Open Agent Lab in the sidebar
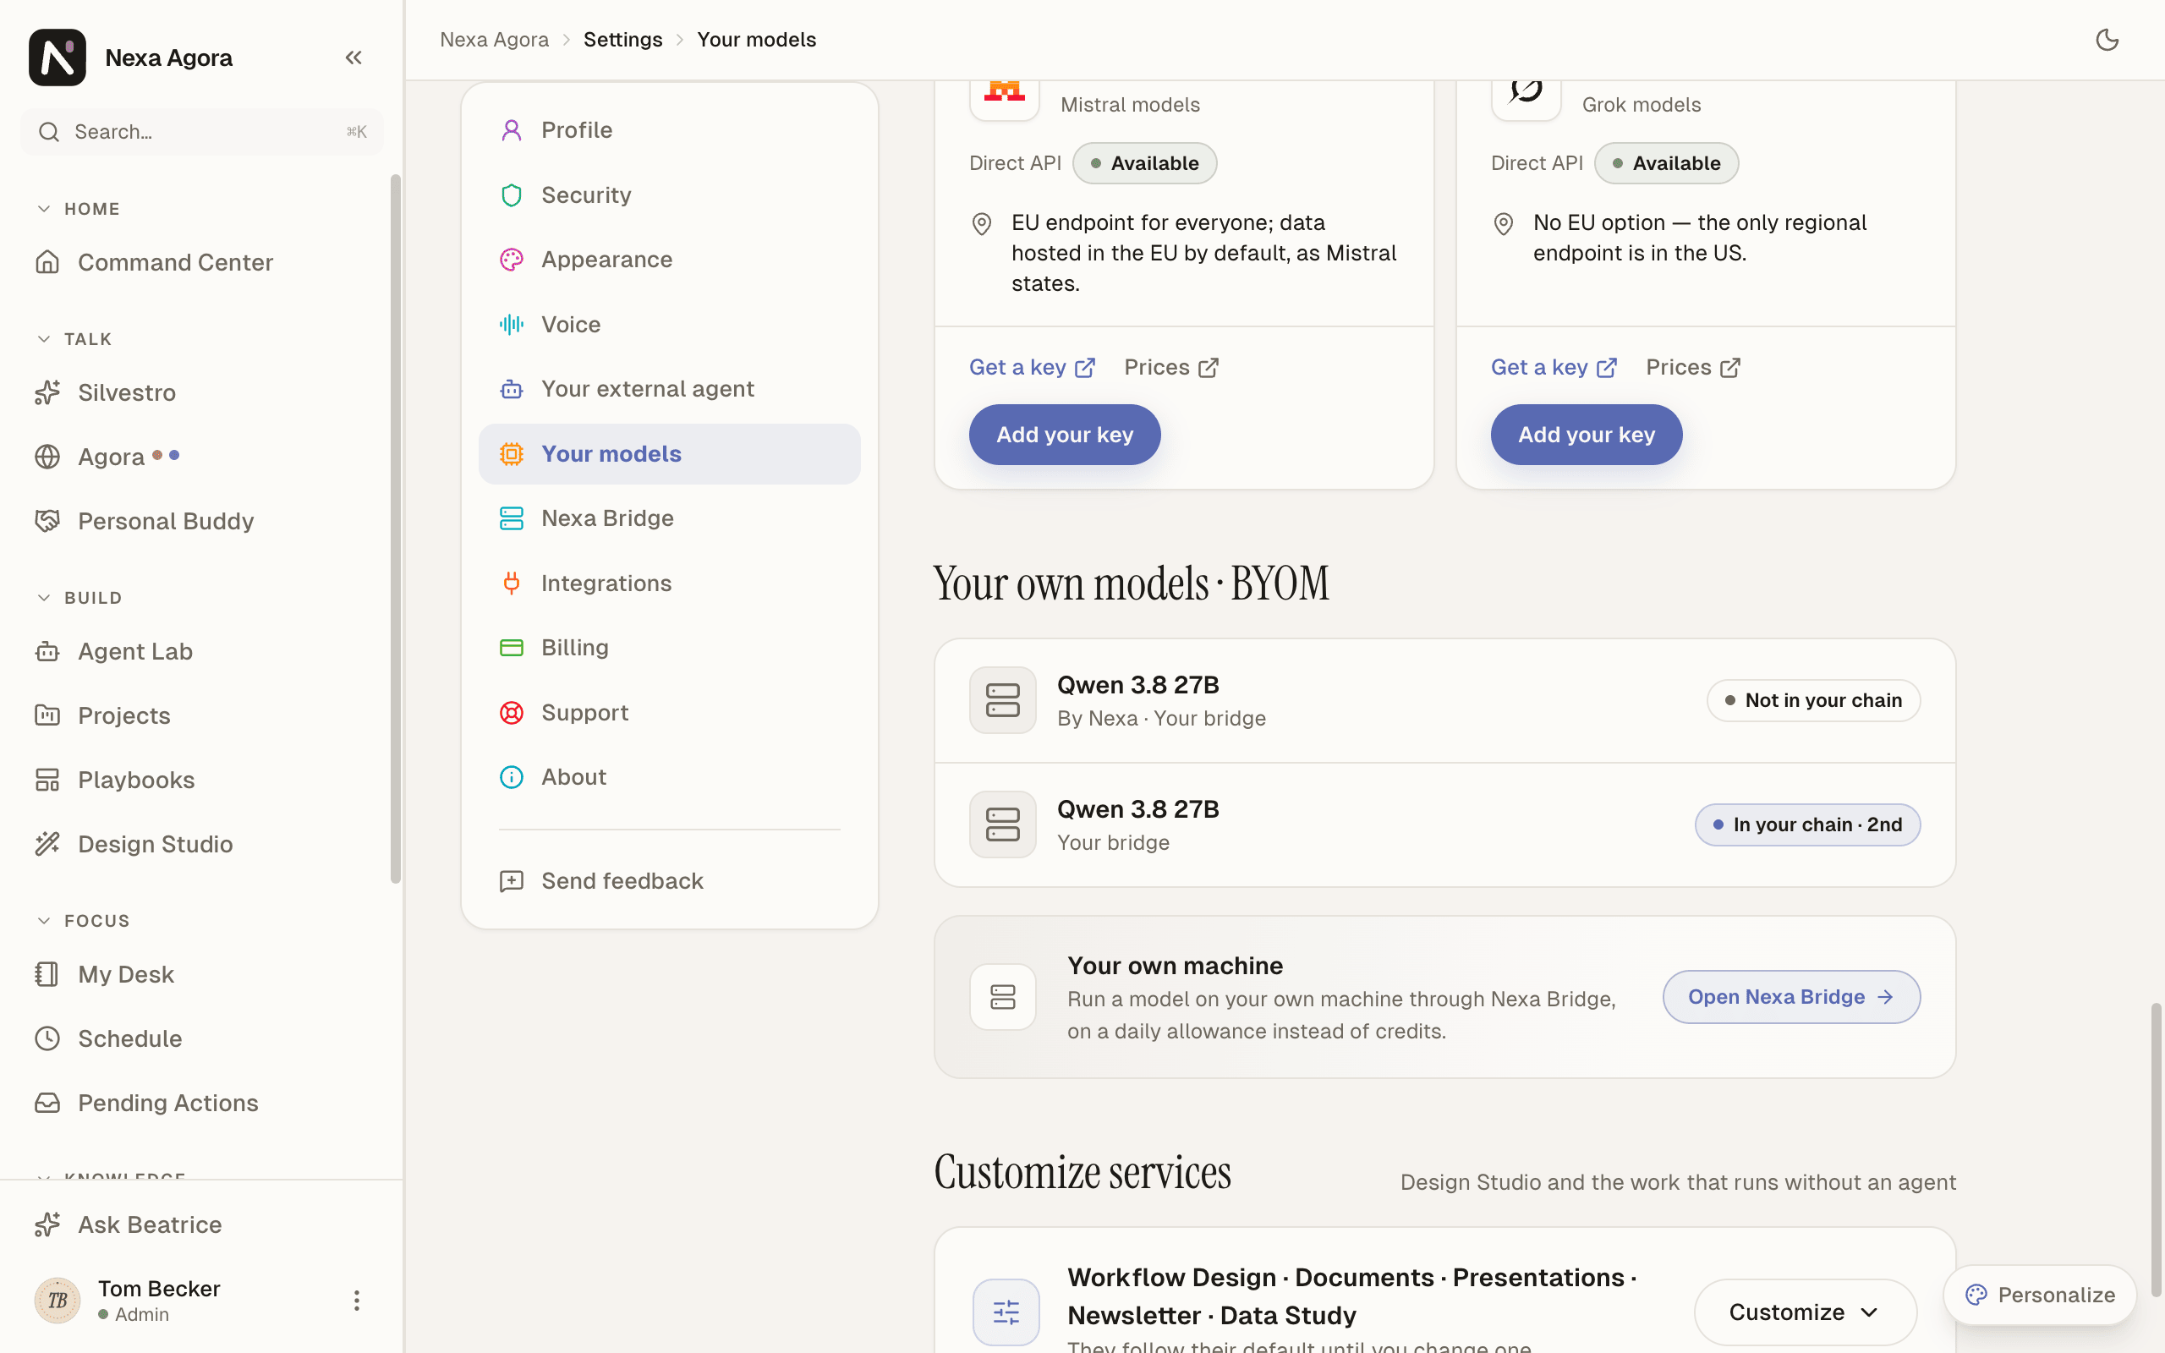 [x=201, y=651]
